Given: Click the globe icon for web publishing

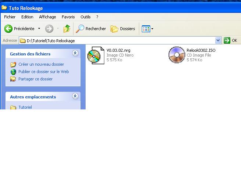Looking at the screenshot, I should pos(13,72).
